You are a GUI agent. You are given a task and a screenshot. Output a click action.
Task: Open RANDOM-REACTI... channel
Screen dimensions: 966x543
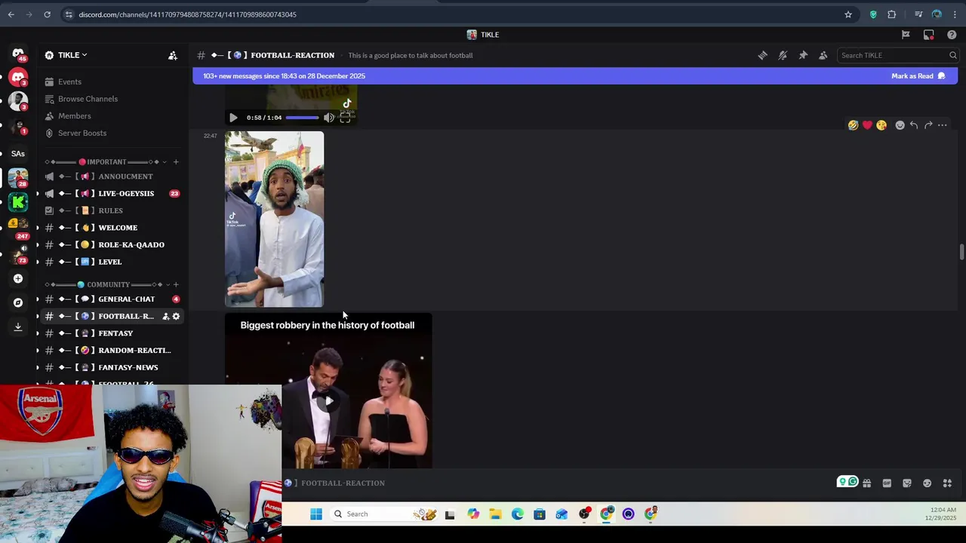click(112, 350)
